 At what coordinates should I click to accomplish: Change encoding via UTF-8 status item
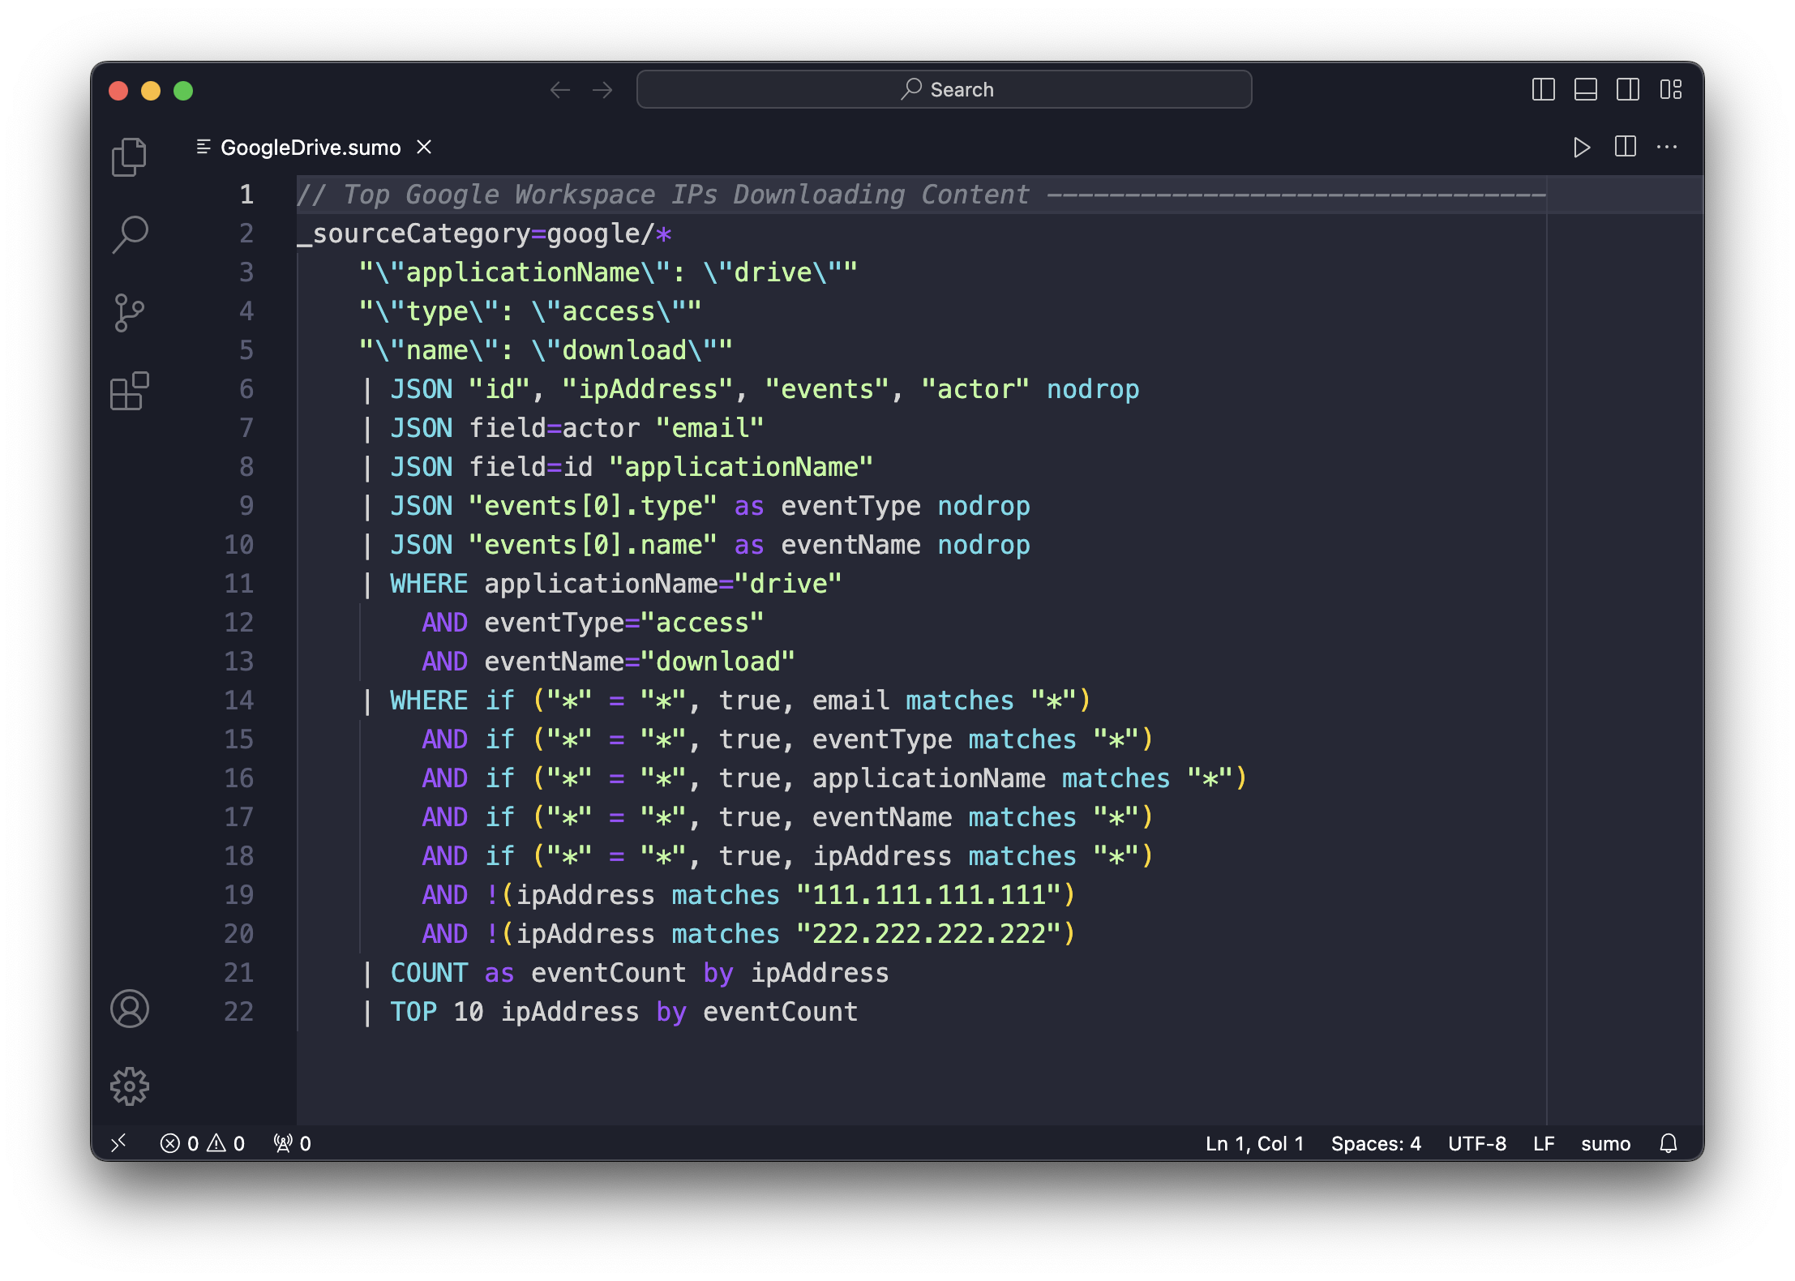(1477, 1143)
